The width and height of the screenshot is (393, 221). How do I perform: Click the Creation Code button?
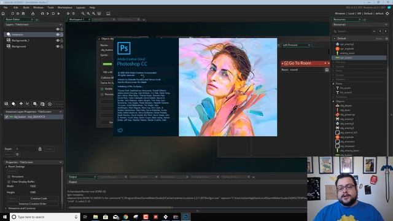(x=39, y=198)
